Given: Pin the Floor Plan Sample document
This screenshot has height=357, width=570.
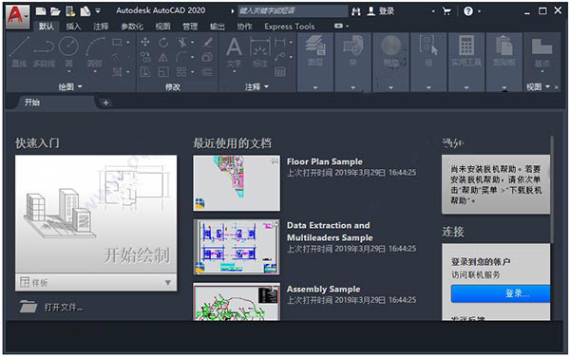Looking at the screenshot, I should click(275, 160).
